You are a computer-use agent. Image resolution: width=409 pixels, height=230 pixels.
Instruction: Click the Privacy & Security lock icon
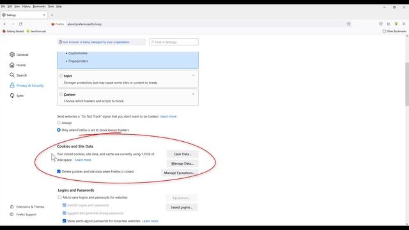[12, 85]
